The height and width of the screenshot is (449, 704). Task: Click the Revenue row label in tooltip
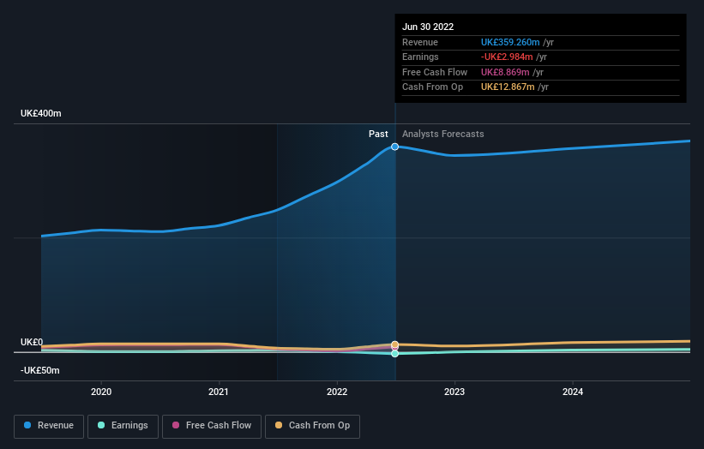(x=420, y=42)
